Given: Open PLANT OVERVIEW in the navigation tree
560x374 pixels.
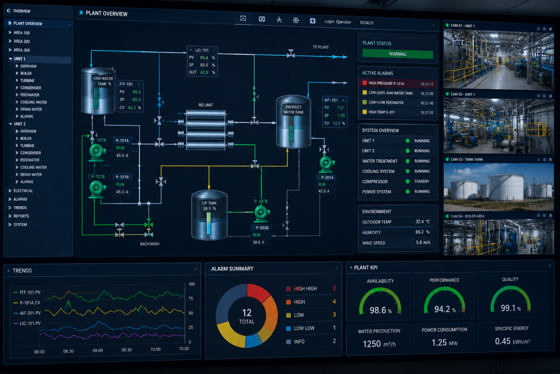Looking at the screenshot, I should pos(39,24).
